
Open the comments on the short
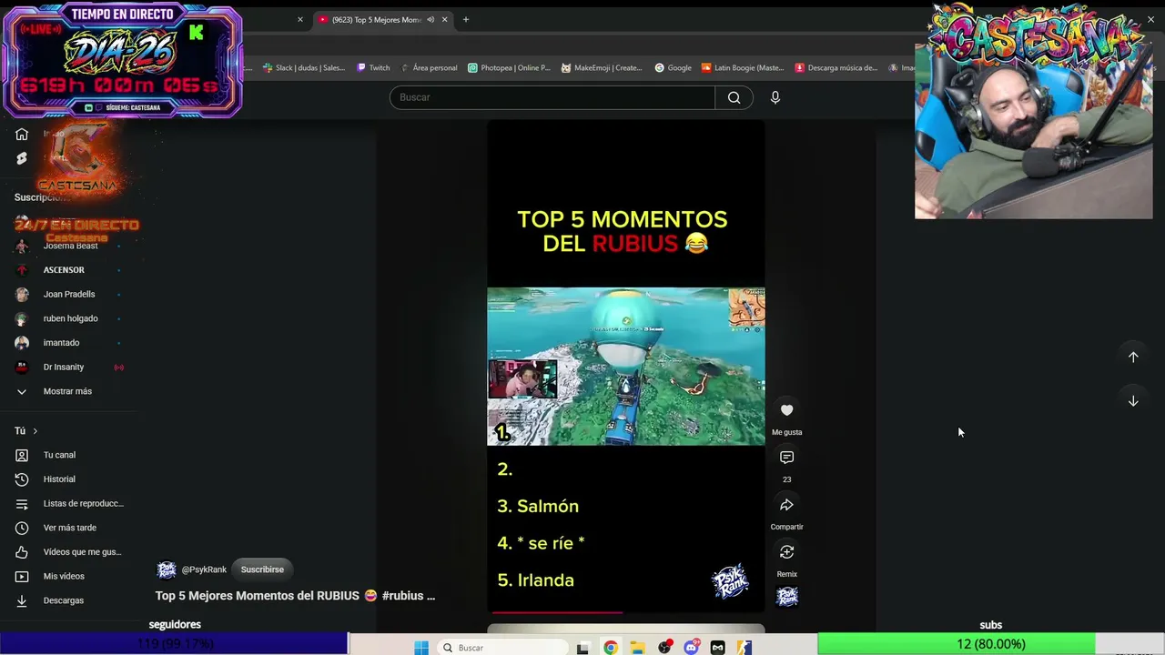[x=787, y=458]
